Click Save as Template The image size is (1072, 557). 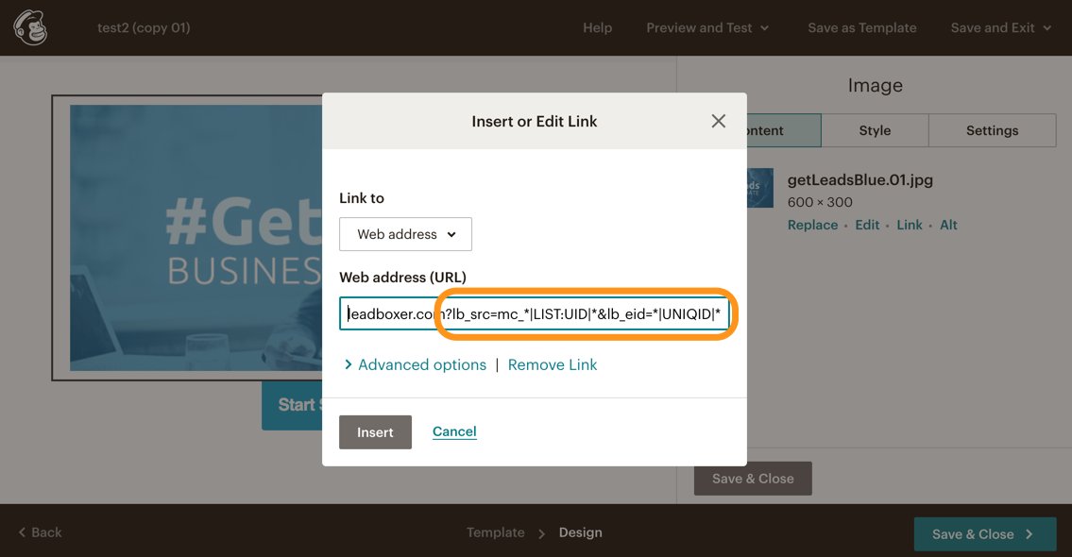tap(861, 27)
